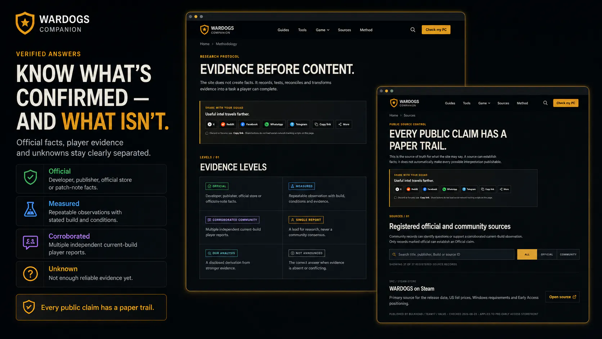Open Tools in the Sources window navigation

(x=467, y=103)
